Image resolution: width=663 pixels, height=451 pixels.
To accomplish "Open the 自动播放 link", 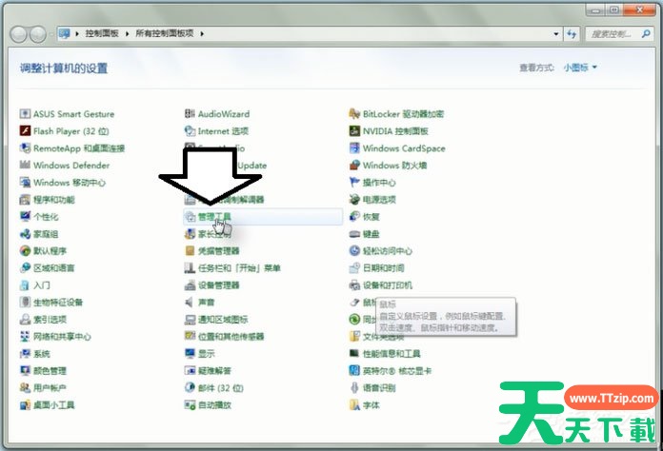I will coord(214,405).
